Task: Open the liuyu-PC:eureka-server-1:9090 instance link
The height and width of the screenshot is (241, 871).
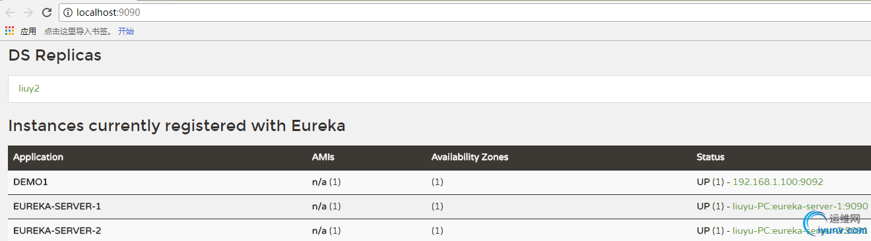Action: click(800, 206)
